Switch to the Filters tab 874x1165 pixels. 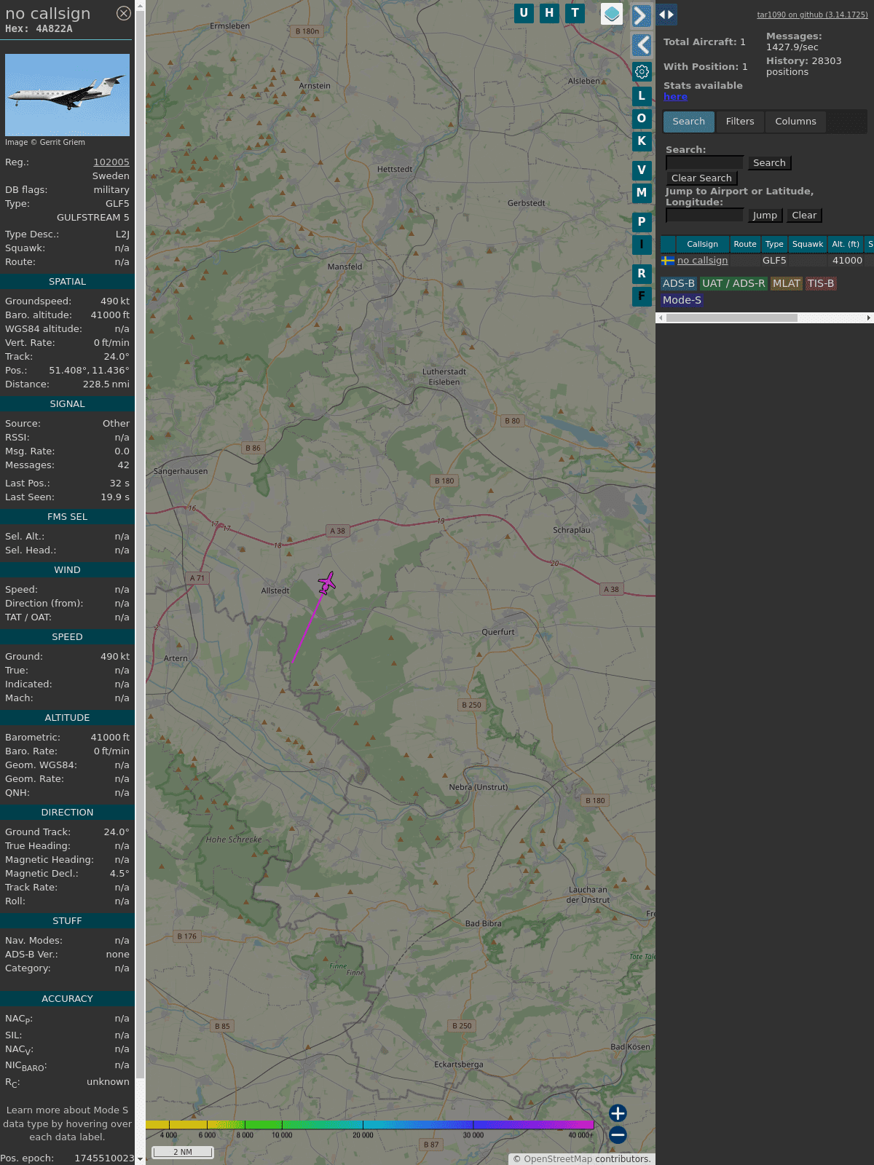pyautogui.click(x=740, y=122)
